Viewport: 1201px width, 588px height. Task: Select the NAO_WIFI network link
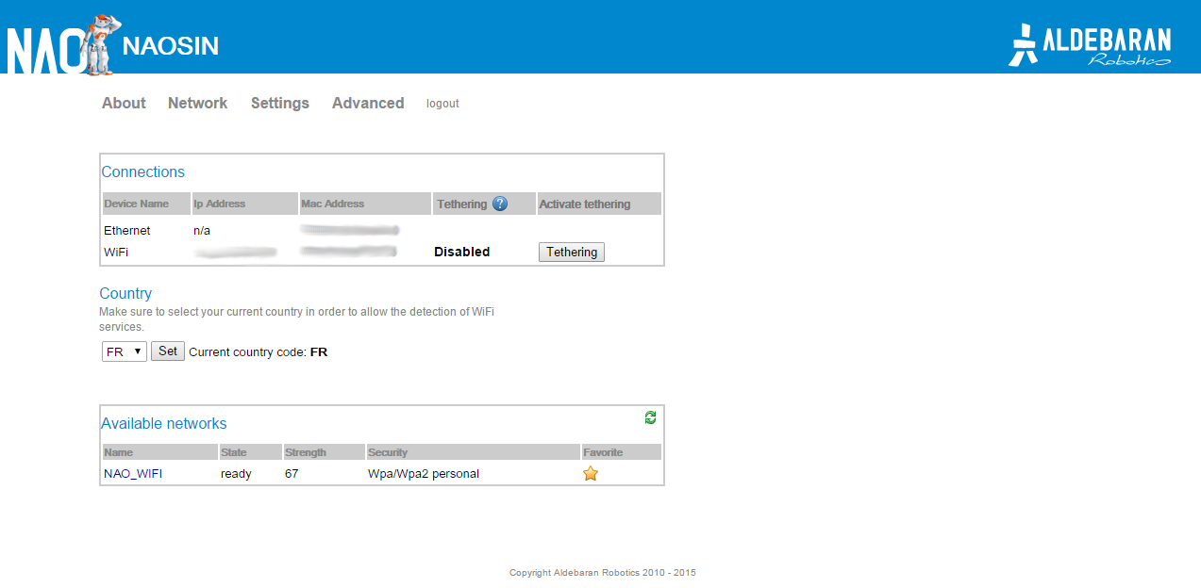click(x=133, y=474)
